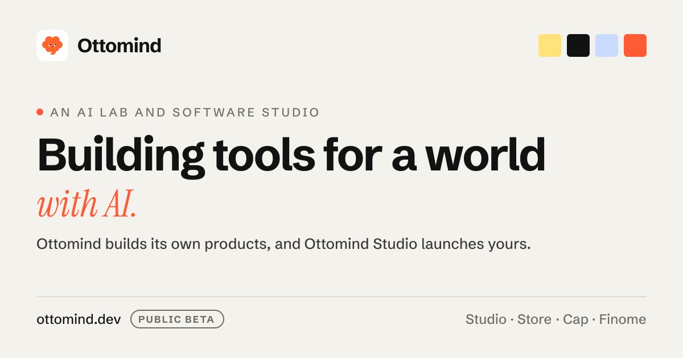The image size is (683, 358).
Task: Open the Studio link
Action: 486,319
